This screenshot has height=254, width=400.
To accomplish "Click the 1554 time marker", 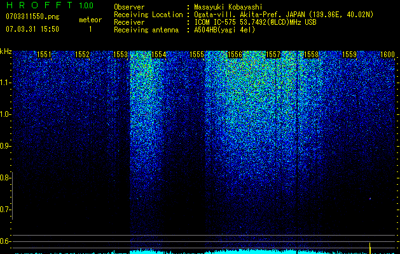I will point(159,55).
